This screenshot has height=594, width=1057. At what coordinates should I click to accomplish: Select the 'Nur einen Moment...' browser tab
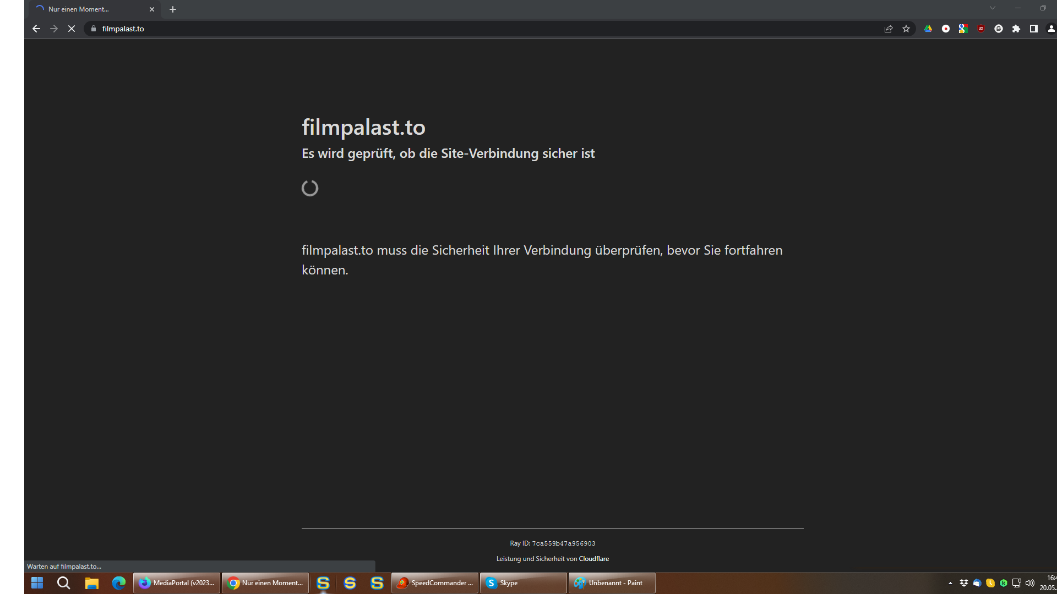pyautogui.click(x=88, y=9)
